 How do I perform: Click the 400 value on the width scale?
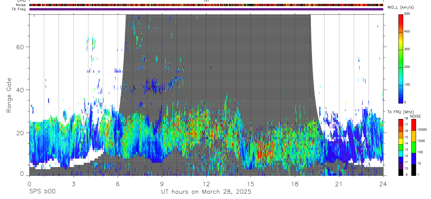tap(408, 31)
